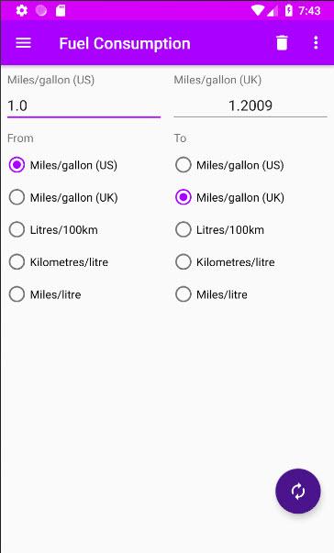Image resolution: width=334 pixels, height=553 pixels.
Task: Tap the swap units floating button
Action: [298, 491]
